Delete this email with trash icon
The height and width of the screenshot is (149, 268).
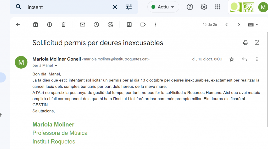[63, 25]
